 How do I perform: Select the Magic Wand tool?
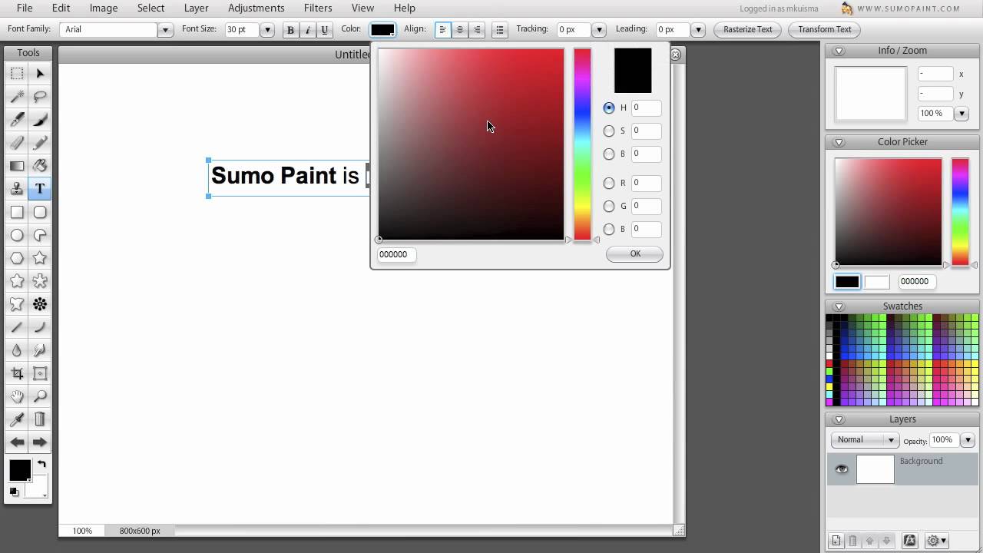click(17, 97)
